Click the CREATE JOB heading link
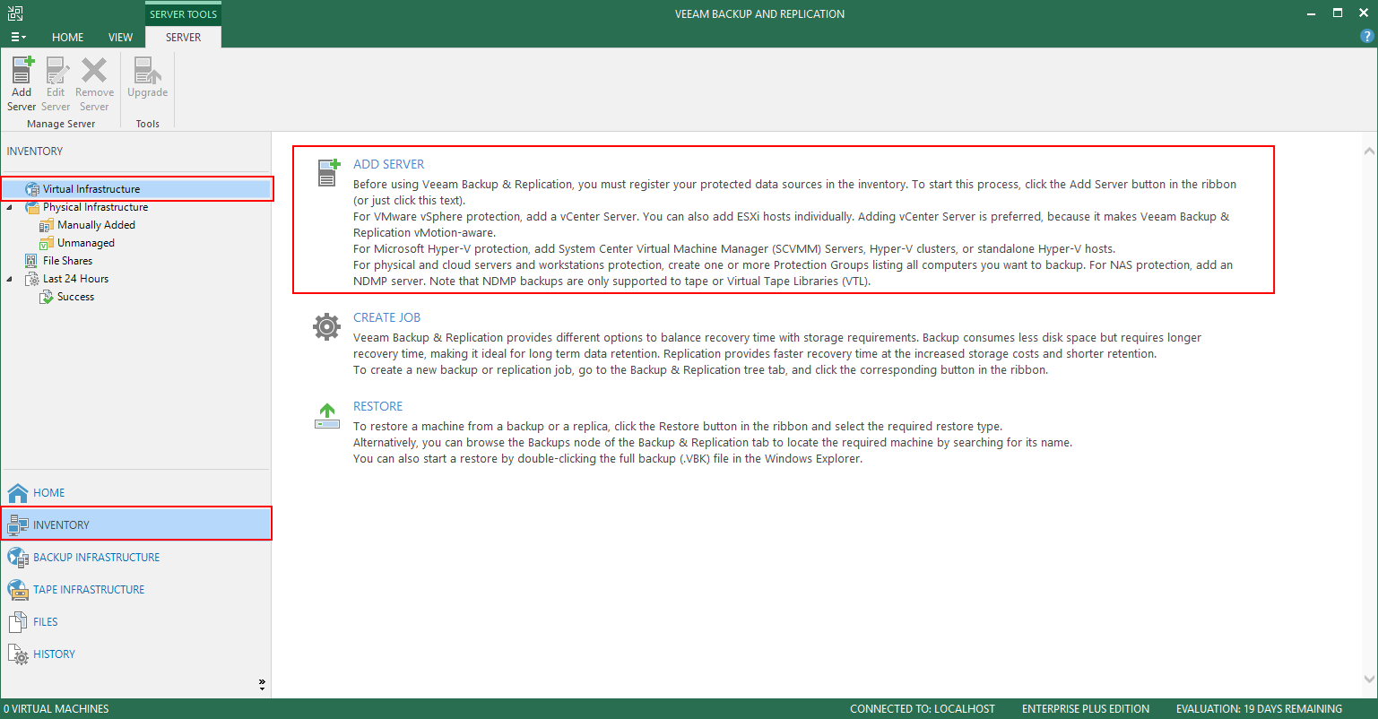The height and width of the screenshot is (719, 1378). point(386,317)
